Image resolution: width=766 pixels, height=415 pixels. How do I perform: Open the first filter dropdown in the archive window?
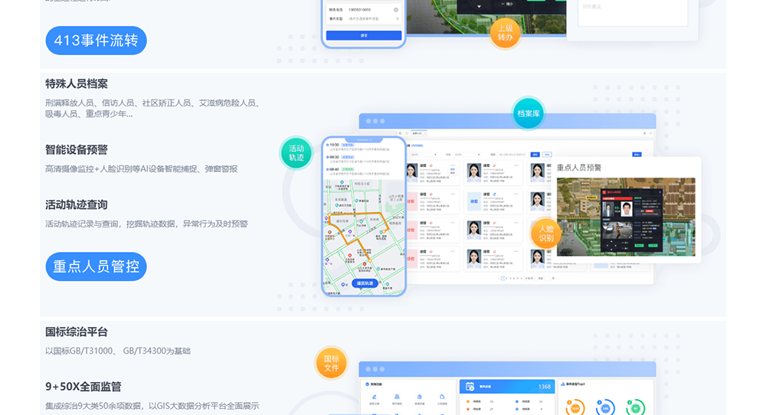(x=424, y=154)
